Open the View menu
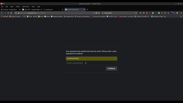183x103 pixels. (x=12, y=7)
